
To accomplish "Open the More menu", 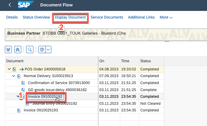I will [x=166, y=17].
